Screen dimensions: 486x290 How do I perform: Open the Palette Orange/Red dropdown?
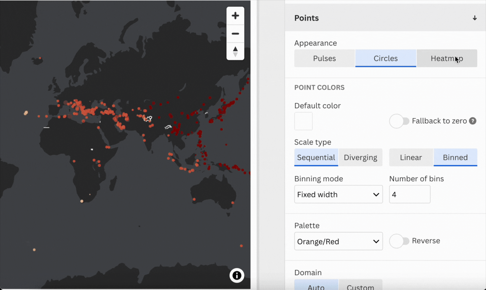click(x=338, y=241)
